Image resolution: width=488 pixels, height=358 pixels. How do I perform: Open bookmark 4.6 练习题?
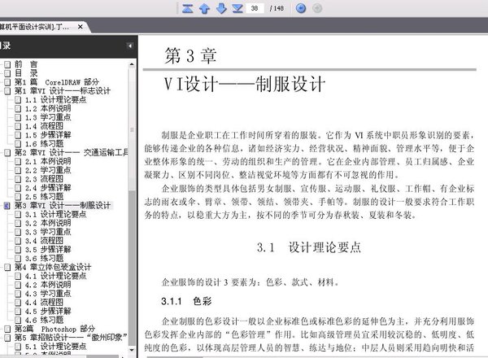(44, 320)
